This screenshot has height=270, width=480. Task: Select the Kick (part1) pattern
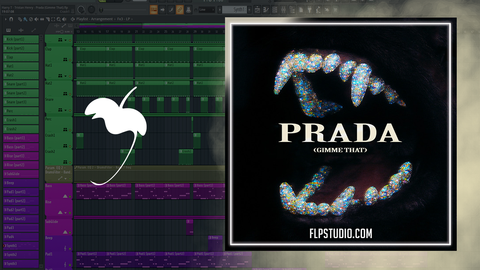click(x=21, y=39)
